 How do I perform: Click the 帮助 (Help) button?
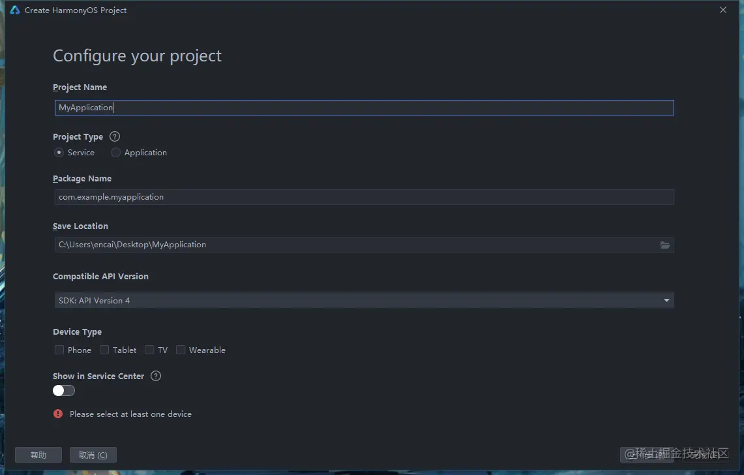click(x=38, y=455)
